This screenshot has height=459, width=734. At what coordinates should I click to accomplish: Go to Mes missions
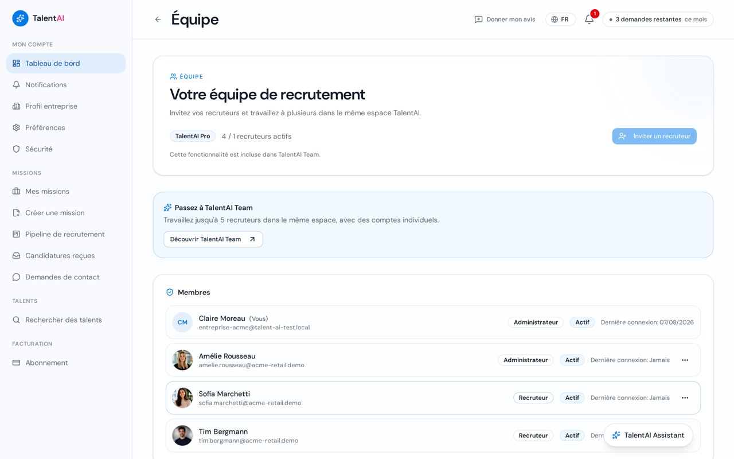66,192
